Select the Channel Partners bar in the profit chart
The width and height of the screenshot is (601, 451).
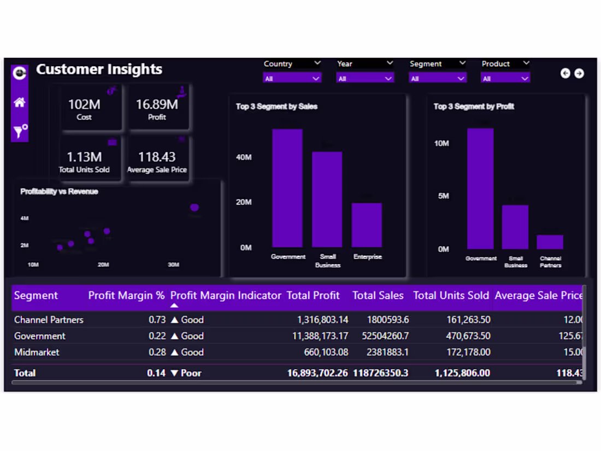[x=550, y=243]
